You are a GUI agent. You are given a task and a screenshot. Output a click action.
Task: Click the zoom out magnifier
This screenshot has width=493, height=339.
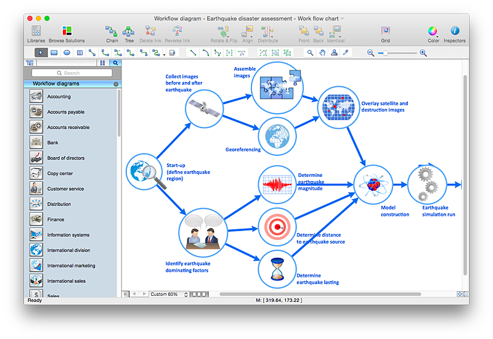tap(371, 53)
